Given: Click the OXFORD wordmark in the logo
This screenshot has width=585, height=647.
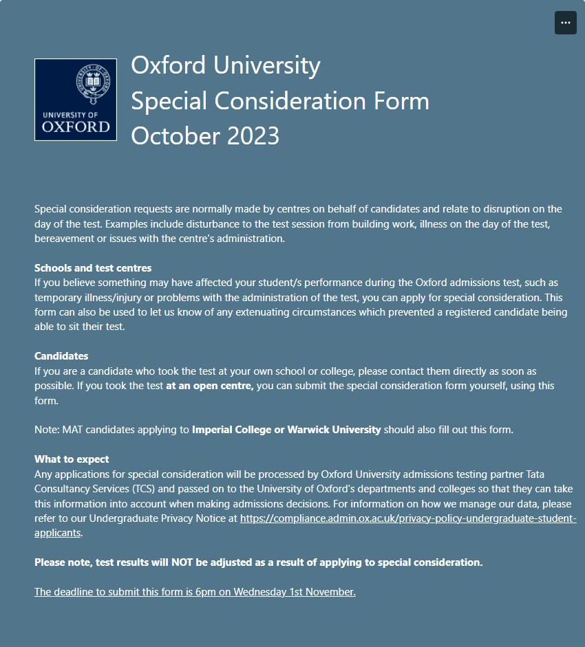Looking at the screenshot, I should coord(76,127).
